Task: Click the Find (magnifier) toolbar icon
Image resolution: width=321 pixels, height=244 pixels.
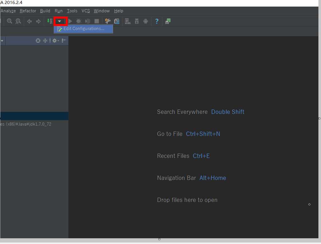Action: 9,21
